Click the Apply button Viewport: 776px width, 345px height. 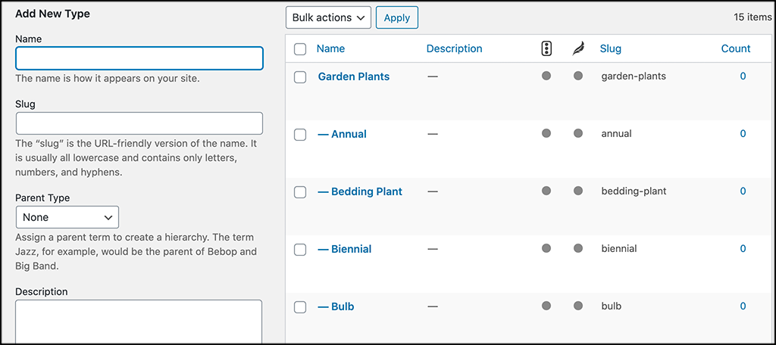(397, 18)
